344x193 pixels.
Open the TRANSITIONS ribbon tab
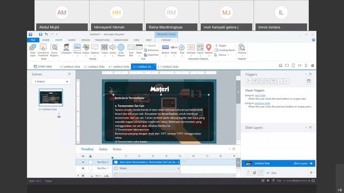tap(102, 40)
